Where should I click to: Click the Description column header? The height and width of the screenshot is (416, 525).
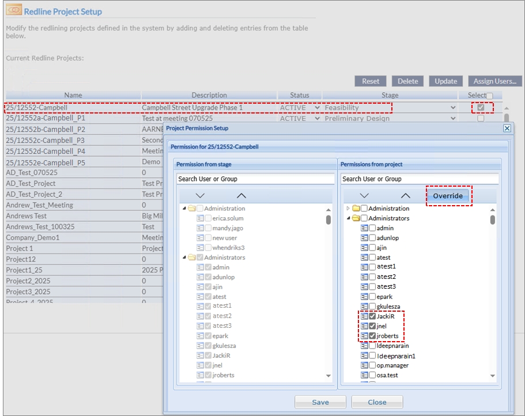coord(209,95)
